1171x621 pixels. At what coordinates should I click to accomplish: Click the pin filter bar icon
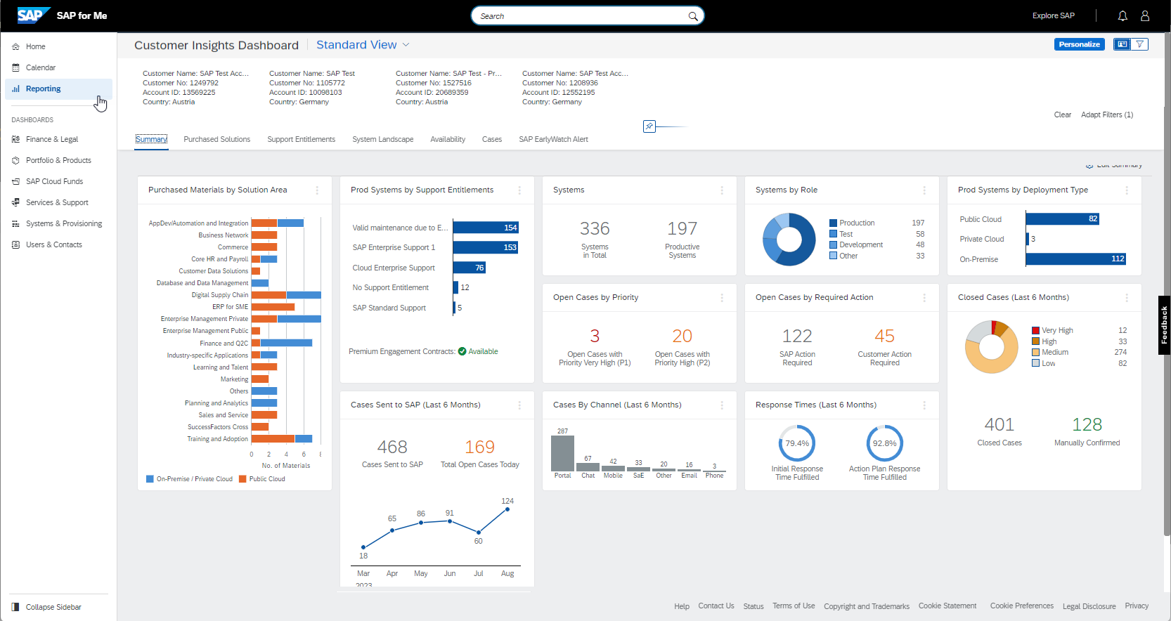[649, 126]
